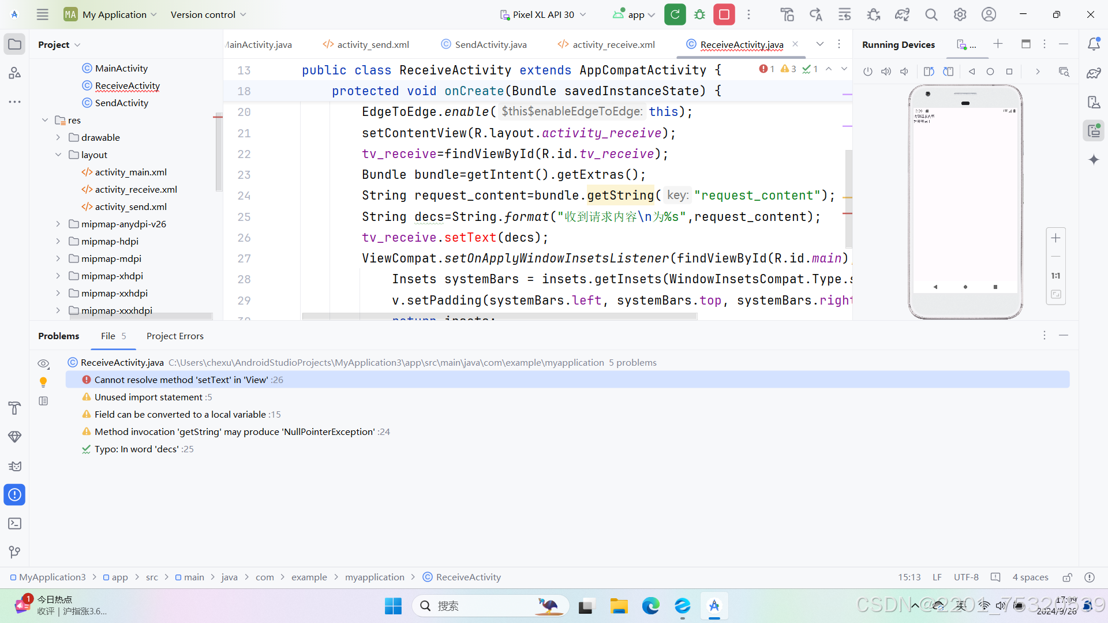The image size is (1108, 623).
Task: Open Gemini assistant sparkle icon
Action: [x=1094, y=160]
